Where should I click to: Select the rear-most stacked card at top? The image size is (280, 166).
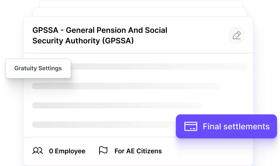(x=140, y=4)
